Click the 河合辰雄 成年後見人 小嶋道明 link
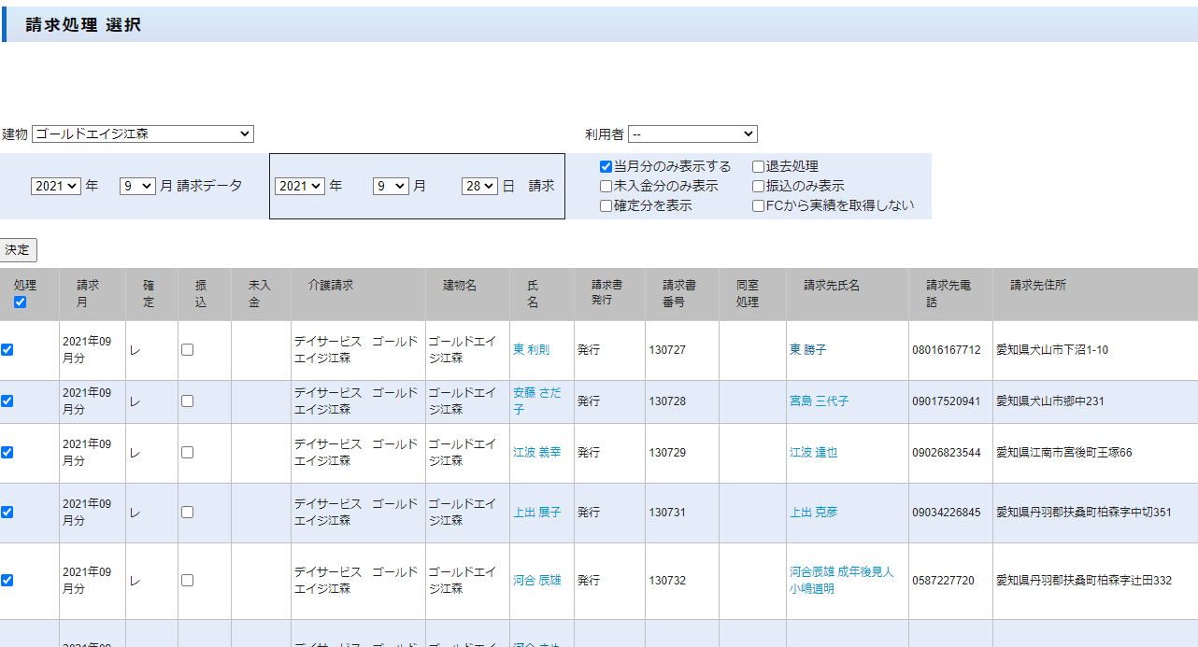 pyautogui.click(x=840, y=580)
